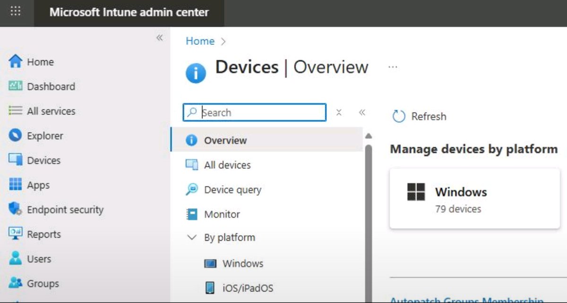Click the blue info icon beside Devices title

click(x=196, y=74)
